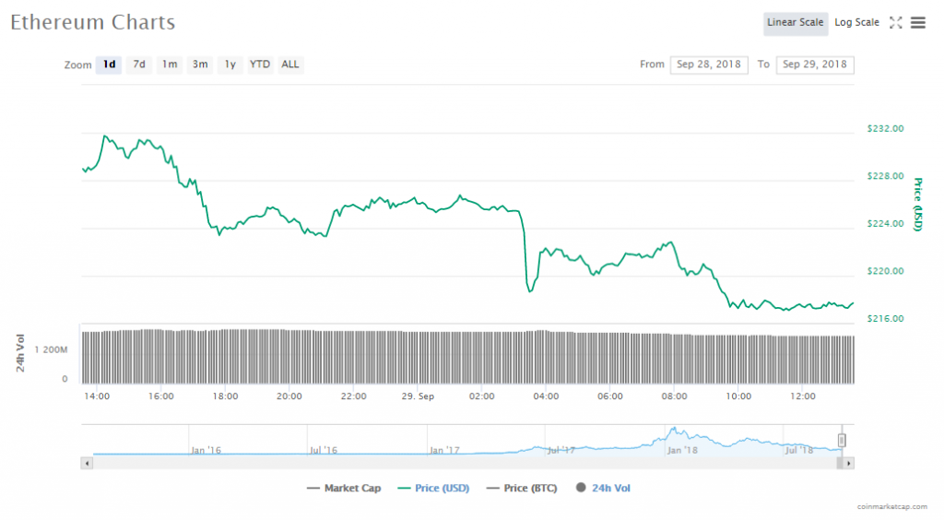The image size is (944, 520).
Task: Click the navigator right scroll arrow
Action: pos(849,463)
